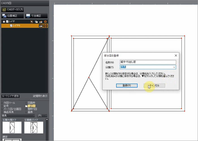Click the orange delete icon in レイヤ row
Screen dimensions: 198x141
pos(45,22)
